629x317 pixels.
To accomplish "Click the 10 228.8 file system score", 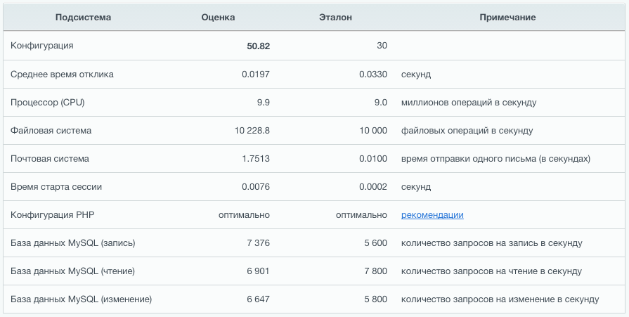I will (252, 131).
